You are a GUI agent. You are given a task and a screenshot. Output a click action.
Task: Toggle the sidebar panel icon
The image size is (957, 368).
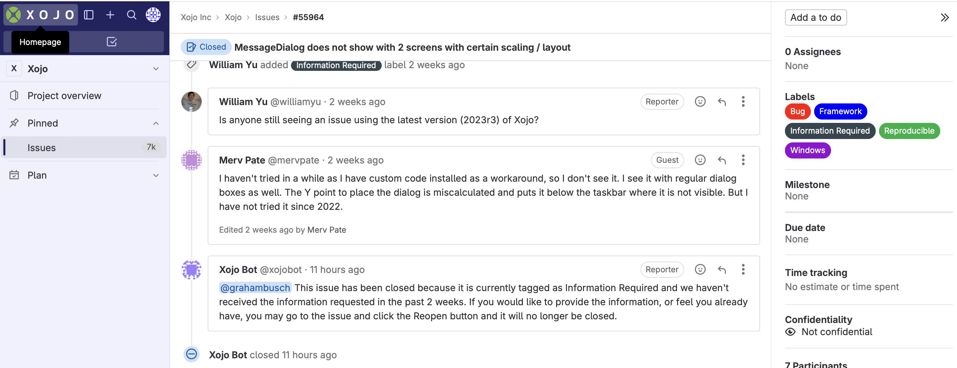89,15
